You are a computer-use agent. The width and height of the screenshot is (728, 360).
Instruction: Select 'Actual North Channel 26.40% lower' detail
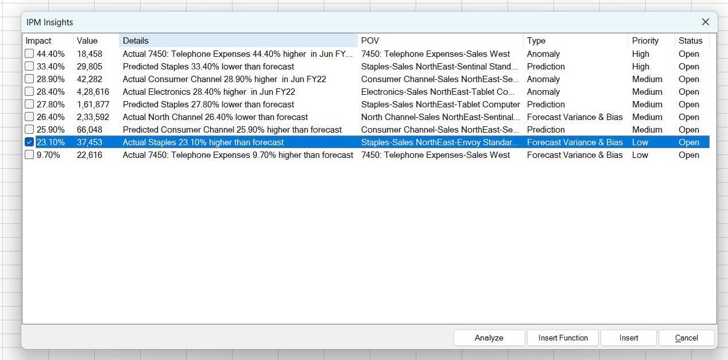[x=215, y=117]
